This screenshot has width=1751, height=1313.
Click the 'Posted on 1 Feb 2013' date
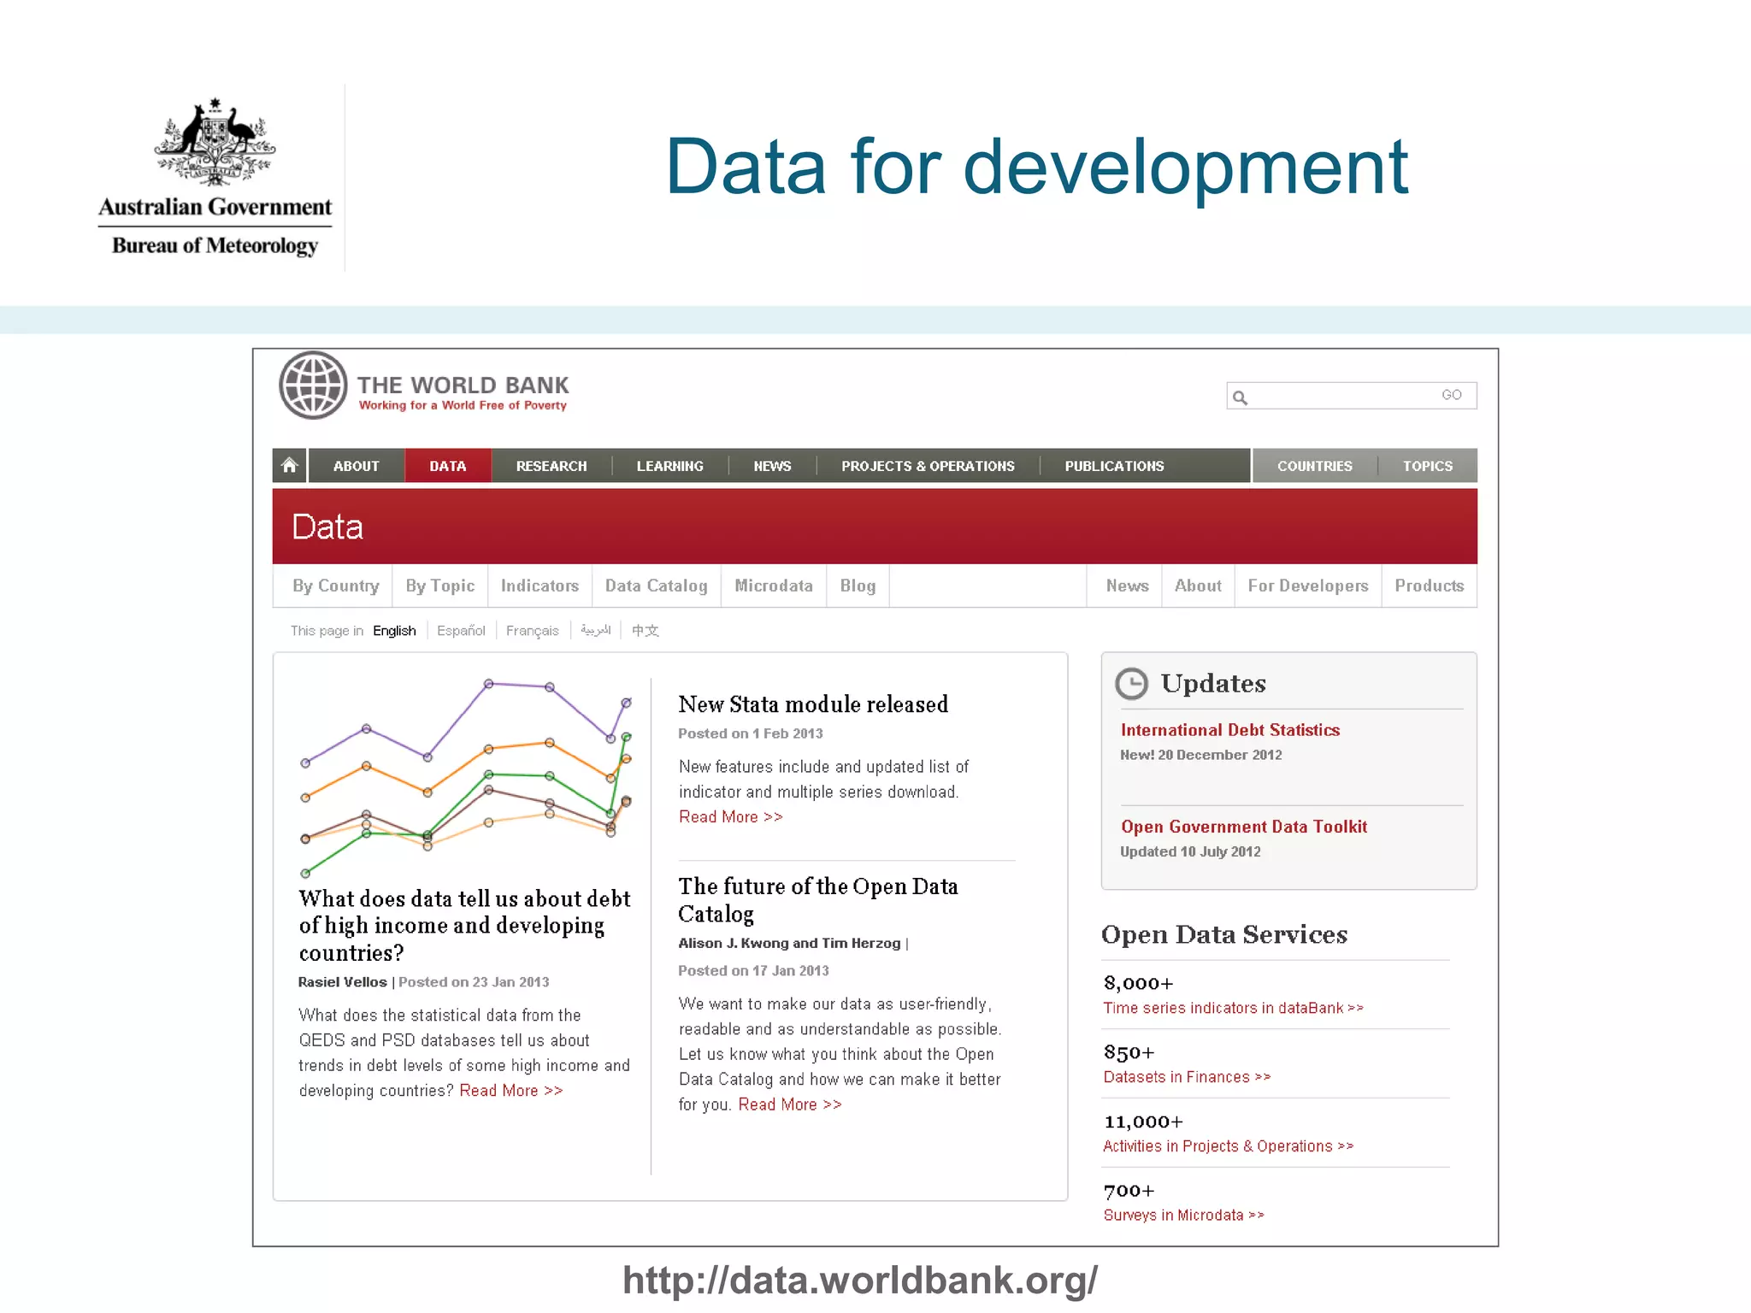pyautogui.click(x=751, y=733)
